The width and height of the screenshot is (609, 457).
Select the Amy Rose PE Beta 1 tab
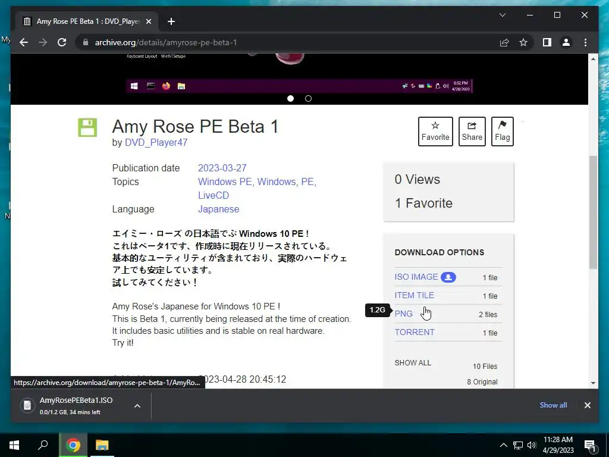pyautogui.click(x=87, y=21)
